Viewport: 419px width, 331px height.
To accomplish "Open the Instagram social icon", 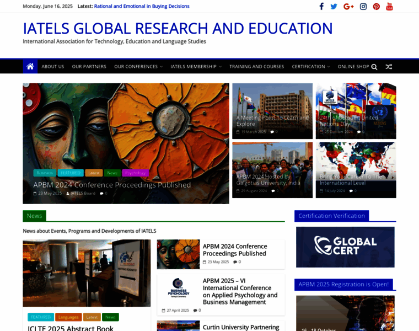I will coord(363,7).
